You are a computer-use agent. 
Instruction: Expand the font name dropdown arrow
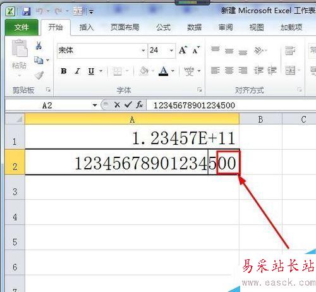[x=143, y=51]
